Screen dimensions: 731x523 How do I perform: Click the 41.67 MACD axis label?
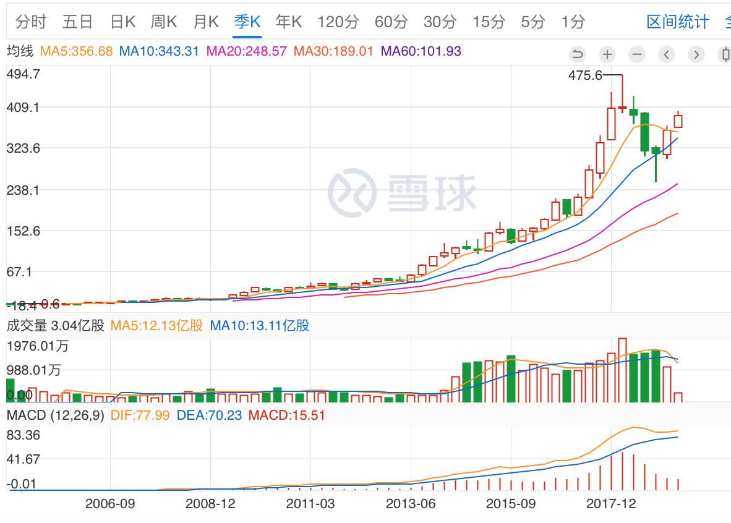pyautogui.click(x=24, y=459)
